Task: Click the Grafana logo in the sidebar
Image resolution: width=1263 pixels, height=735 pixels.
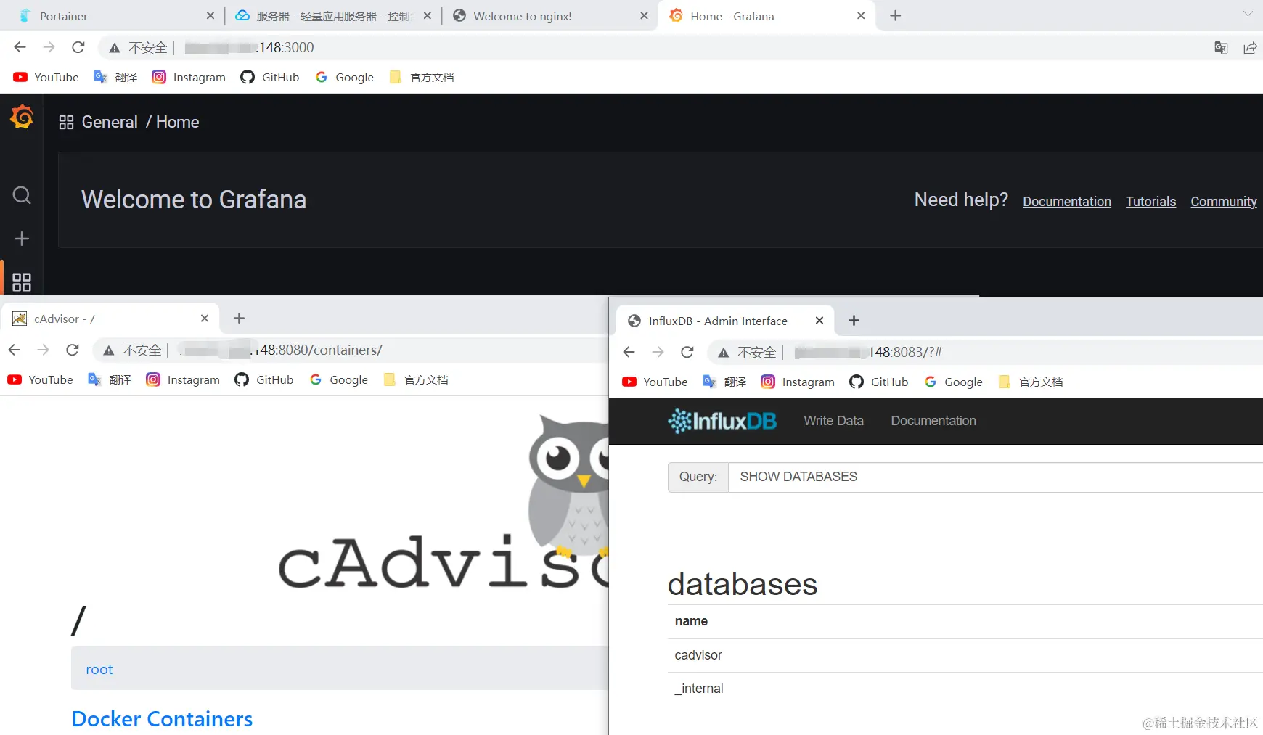Action: tap(22, 117)
